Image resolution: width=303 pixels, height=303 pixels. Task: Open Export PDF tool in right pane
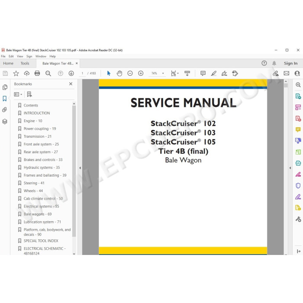[x=298, y=96]
